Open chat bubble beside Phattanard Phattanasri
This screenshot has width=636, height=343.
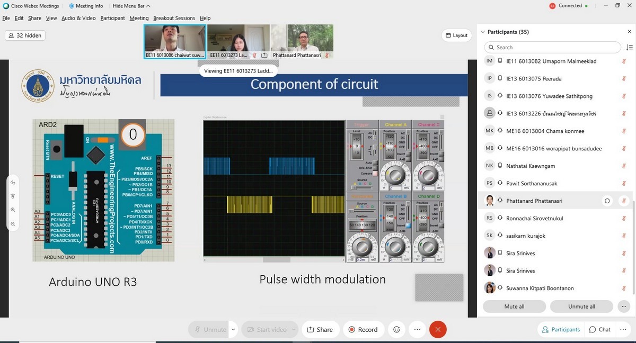point(607,201)
